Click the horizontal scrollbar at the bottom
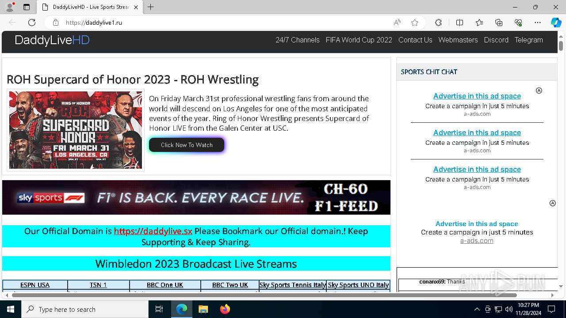This screenshot has width=566, height=318. pos(264,295)
